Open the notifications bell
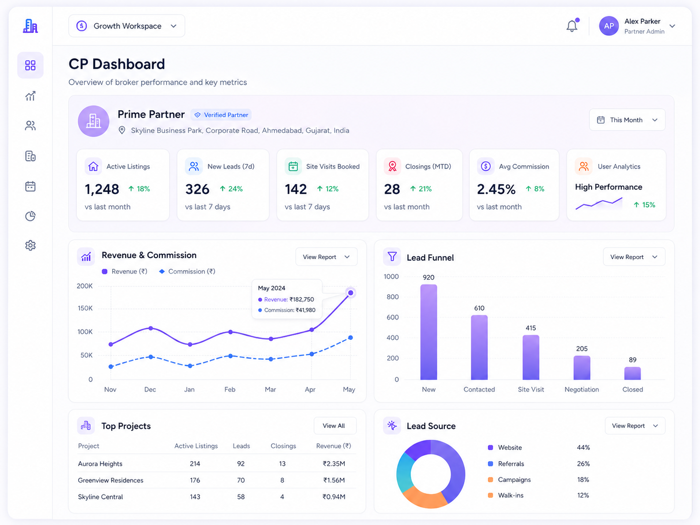The width and height of the screenshot is (700, 525). (x=572, y=26)
